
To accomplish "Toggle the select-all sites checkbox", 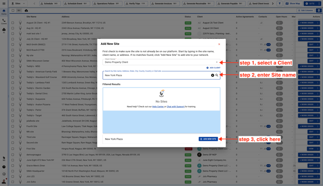I will (13, 11).
